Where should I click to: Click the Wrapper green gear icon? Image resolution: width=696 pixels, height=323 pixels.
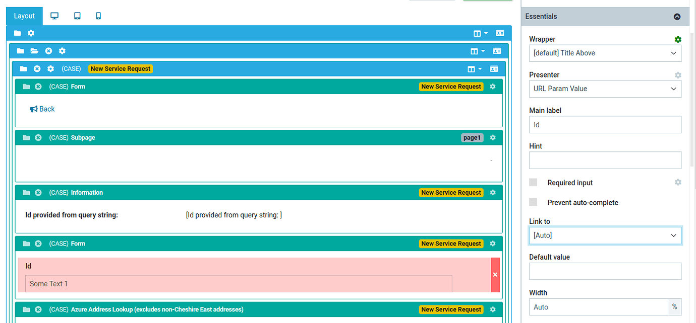678,39
